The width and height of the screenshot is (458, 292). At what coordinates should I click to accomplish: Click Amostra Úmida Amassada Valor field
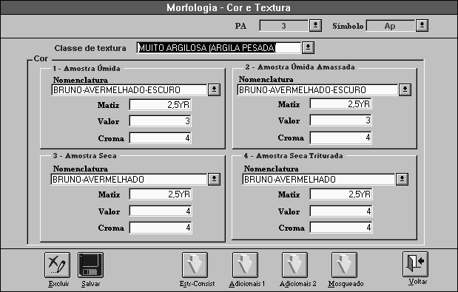click(340, 120)
